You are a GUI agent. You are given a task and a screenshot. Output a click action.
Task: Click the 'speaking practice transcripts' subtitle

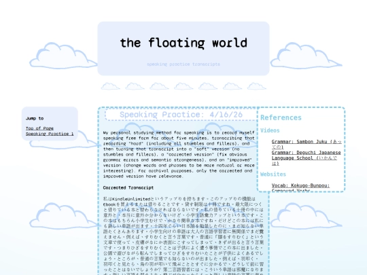(x=183, y=64)
